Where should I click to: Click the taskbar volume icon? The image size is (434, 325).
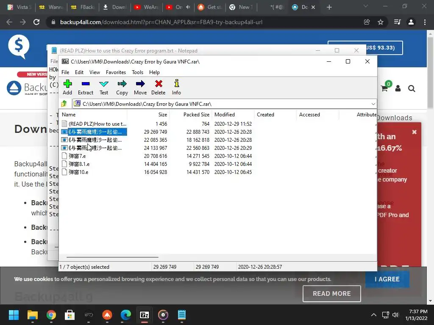[395, 315]
